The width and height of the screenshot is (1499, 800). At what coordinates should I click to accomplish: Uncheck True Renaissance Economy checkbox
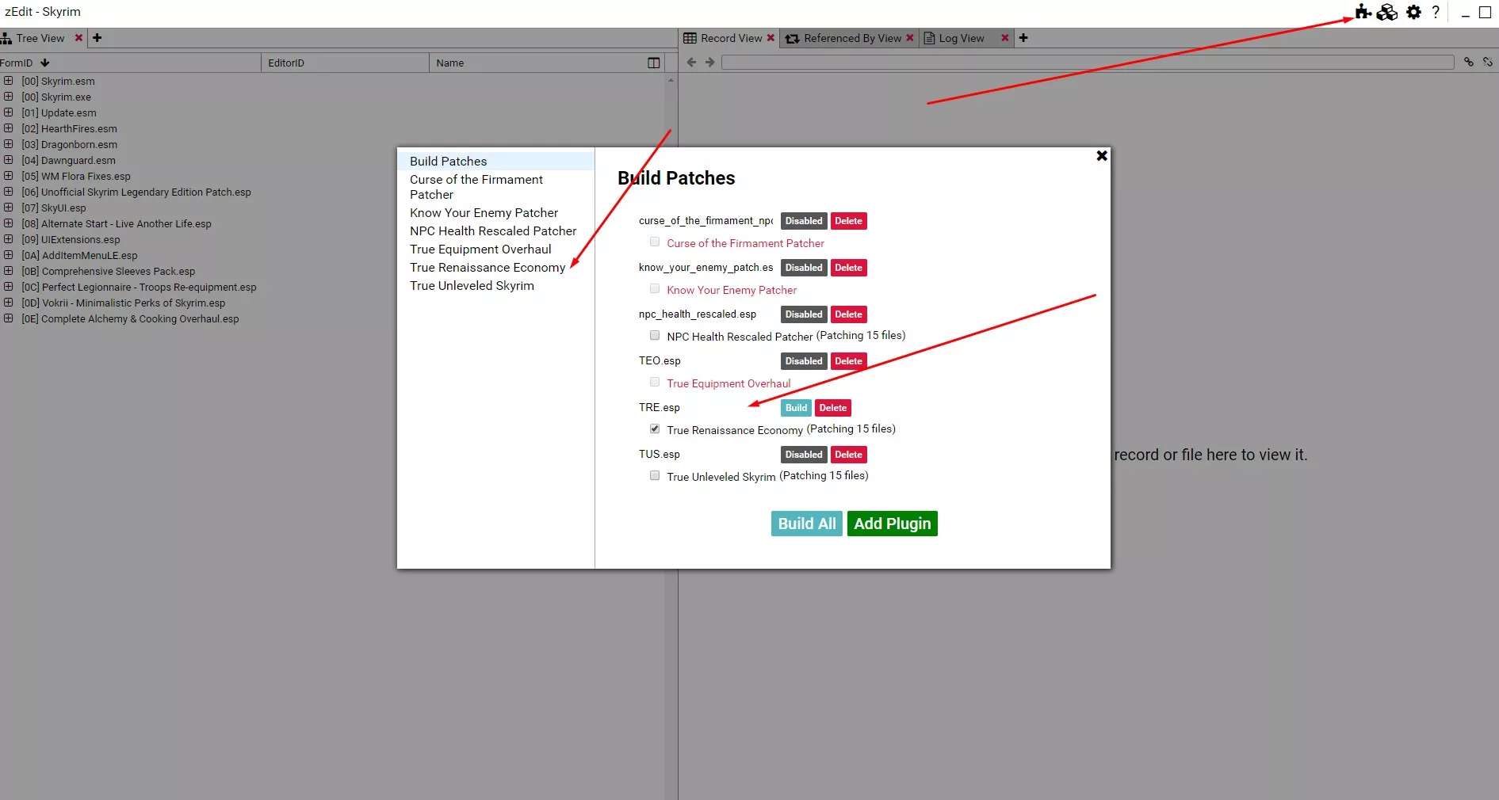pos(655,429)
